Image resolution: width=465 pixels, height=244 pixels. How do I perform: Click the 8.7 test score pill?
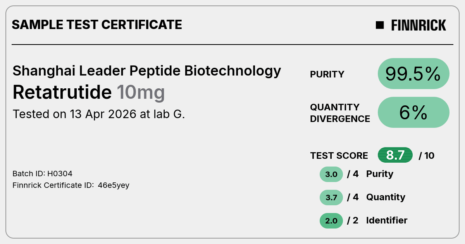[395, 155]
